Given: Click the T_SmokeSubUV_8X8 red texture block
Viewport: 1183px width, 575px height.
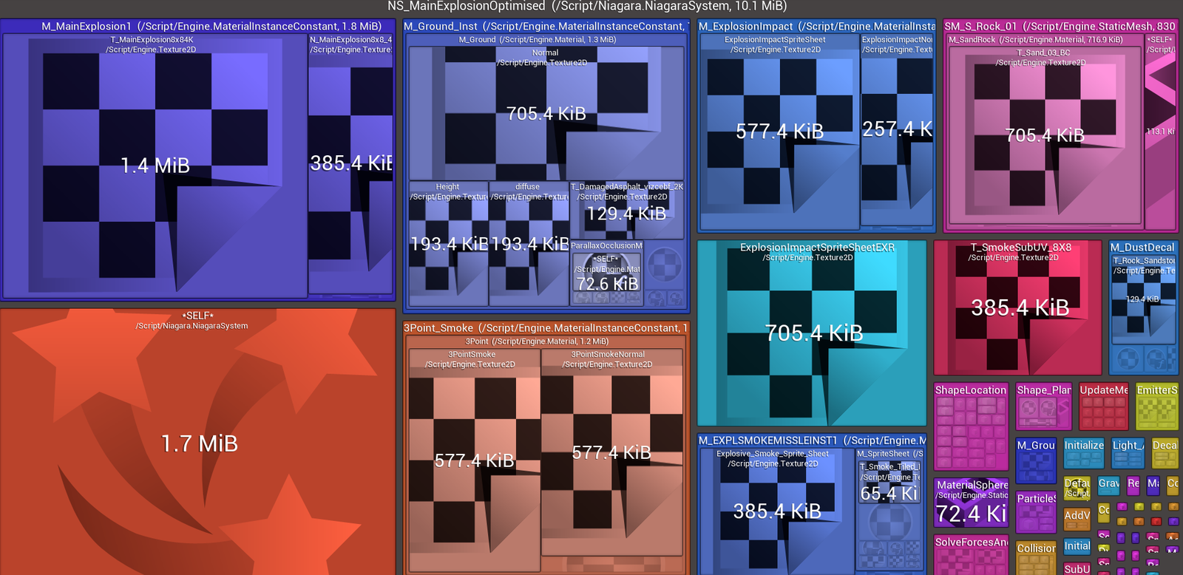Looking at the screenshot, I should (1018, 307).
